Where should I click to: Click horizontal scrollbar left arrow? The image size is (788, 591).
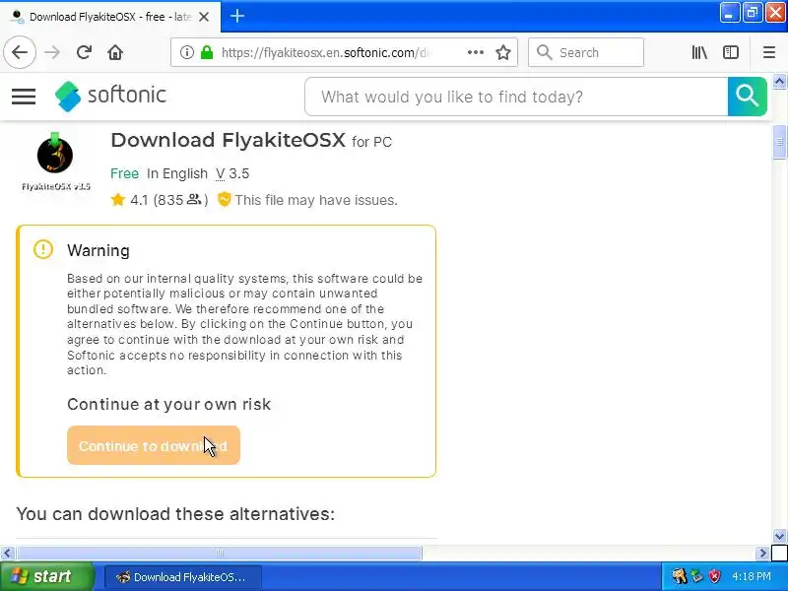tap(7, 554)
